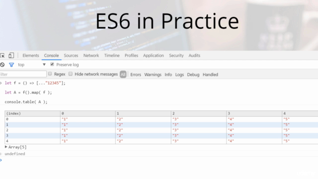
Task: Select the Console tab
Action: [x=51, y=56]
